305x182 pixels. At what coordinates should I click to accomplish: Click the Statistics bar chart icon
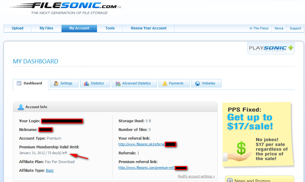click(86, 83)
